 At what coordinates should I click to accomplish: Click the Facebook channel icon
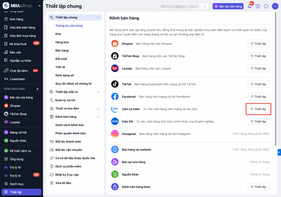click(115, 96)
